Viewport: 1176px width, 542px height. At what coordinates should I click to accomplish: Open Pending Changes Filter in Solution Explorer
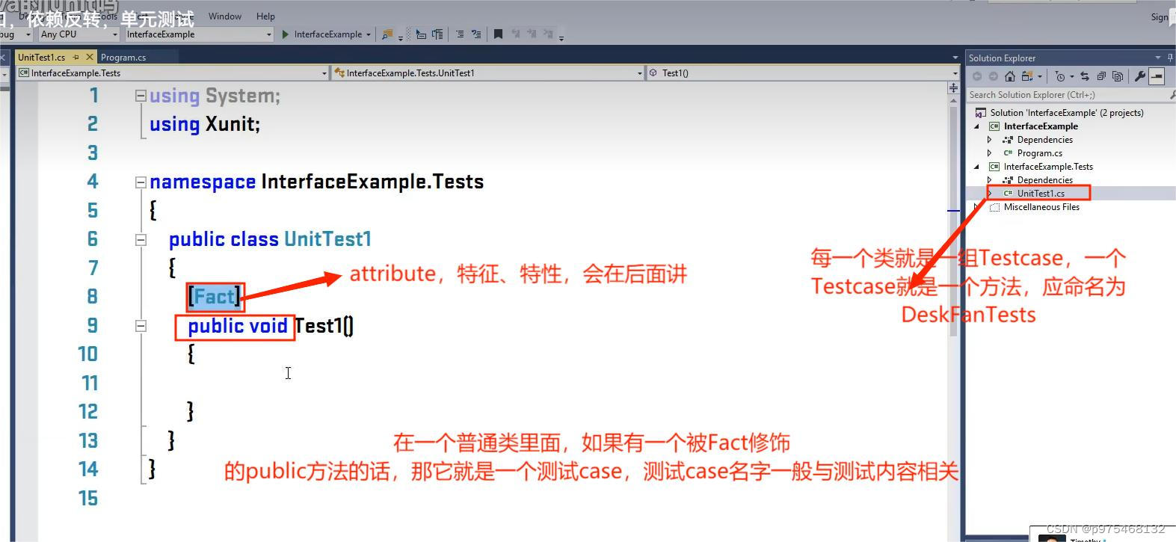(x=1060, y=76)
